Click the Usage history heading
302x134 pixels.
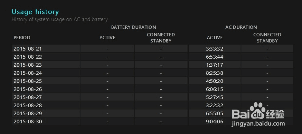point(35,12)
